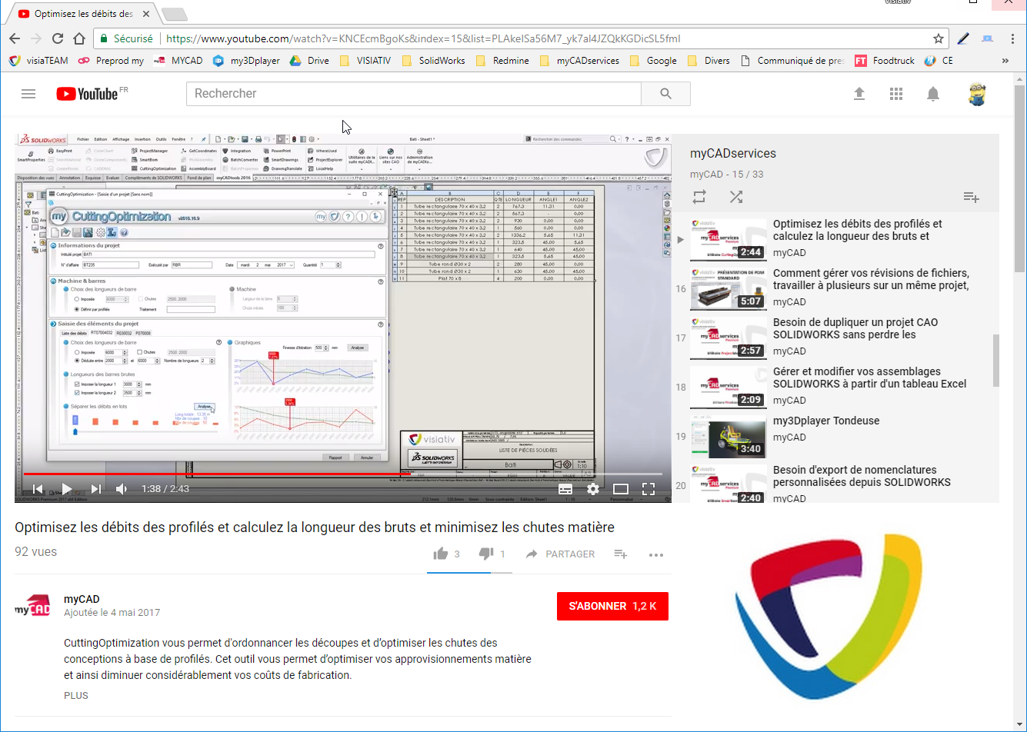Skip to next video in player
Screen dimensions: 1027x732
click(x=95, y=489)
